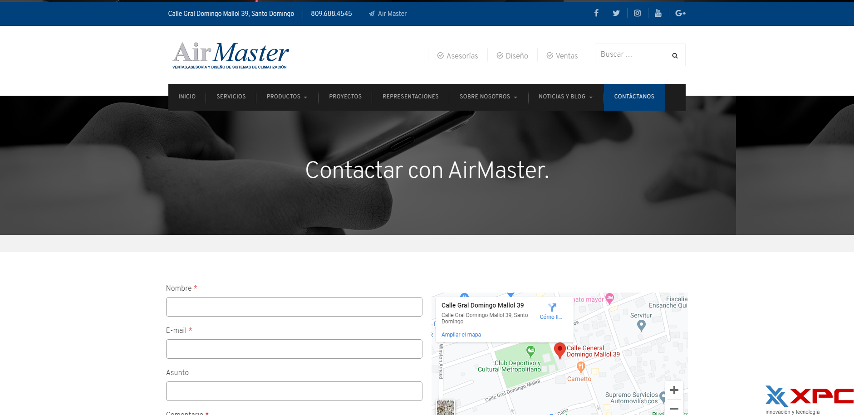Zoom in the map with plus button

point(674,390)
